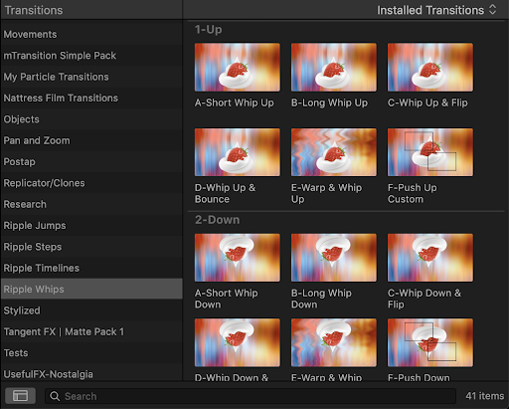
Task: Focus the Search field
Action: pos(251,396)
